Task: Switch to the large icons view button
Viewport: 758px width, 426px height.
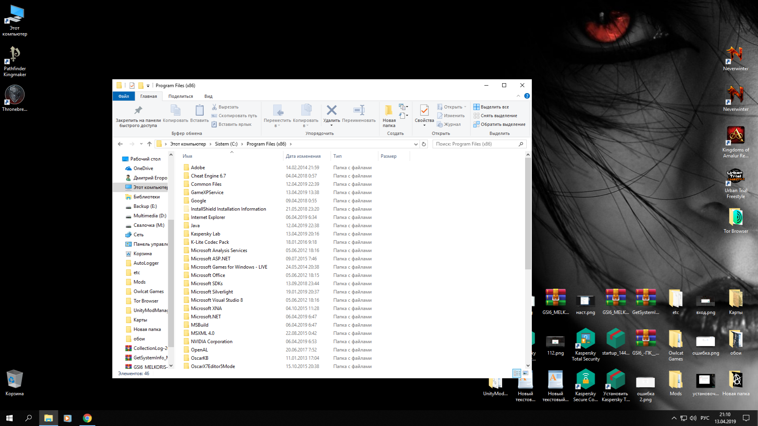Action: click(x=525, y=373)
